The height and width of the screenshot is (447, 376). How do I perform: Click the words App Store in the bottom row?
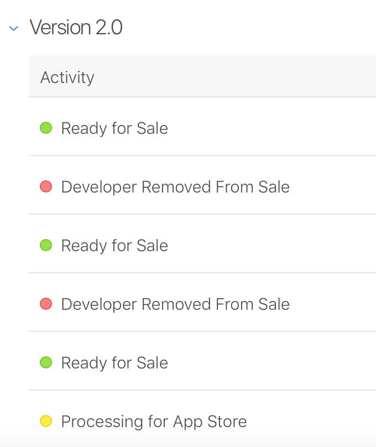pos(210,422)
